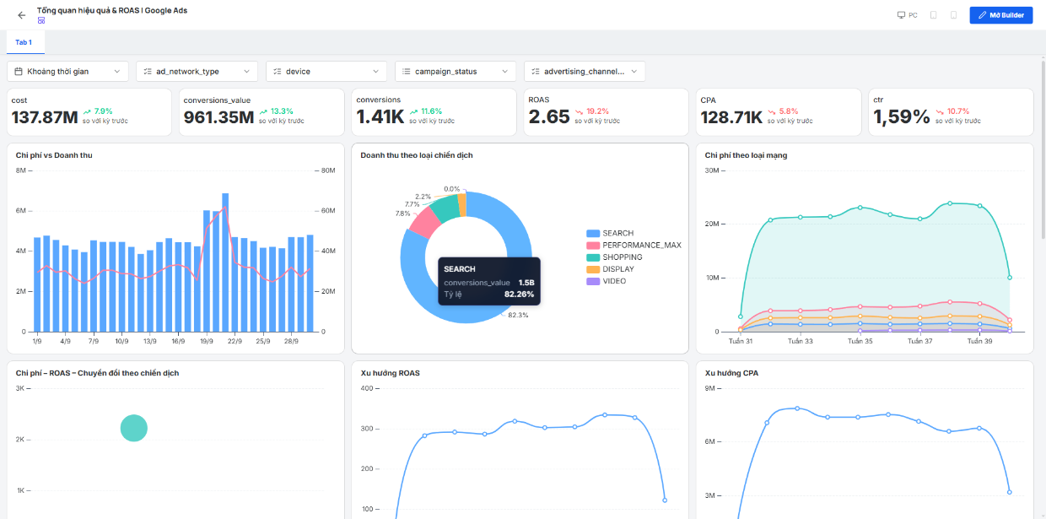Open the Mở Builder editor
The height and width of the screenshot is (519, 1046).
1001,15
